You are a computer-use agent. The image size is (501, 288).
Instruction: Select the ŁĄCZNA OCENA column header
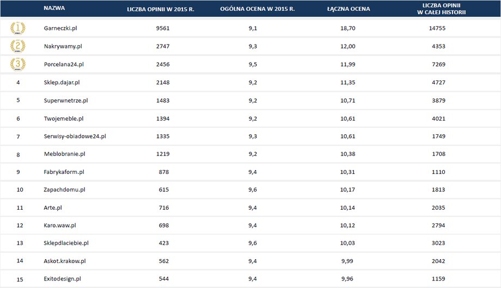pos(349,9)
